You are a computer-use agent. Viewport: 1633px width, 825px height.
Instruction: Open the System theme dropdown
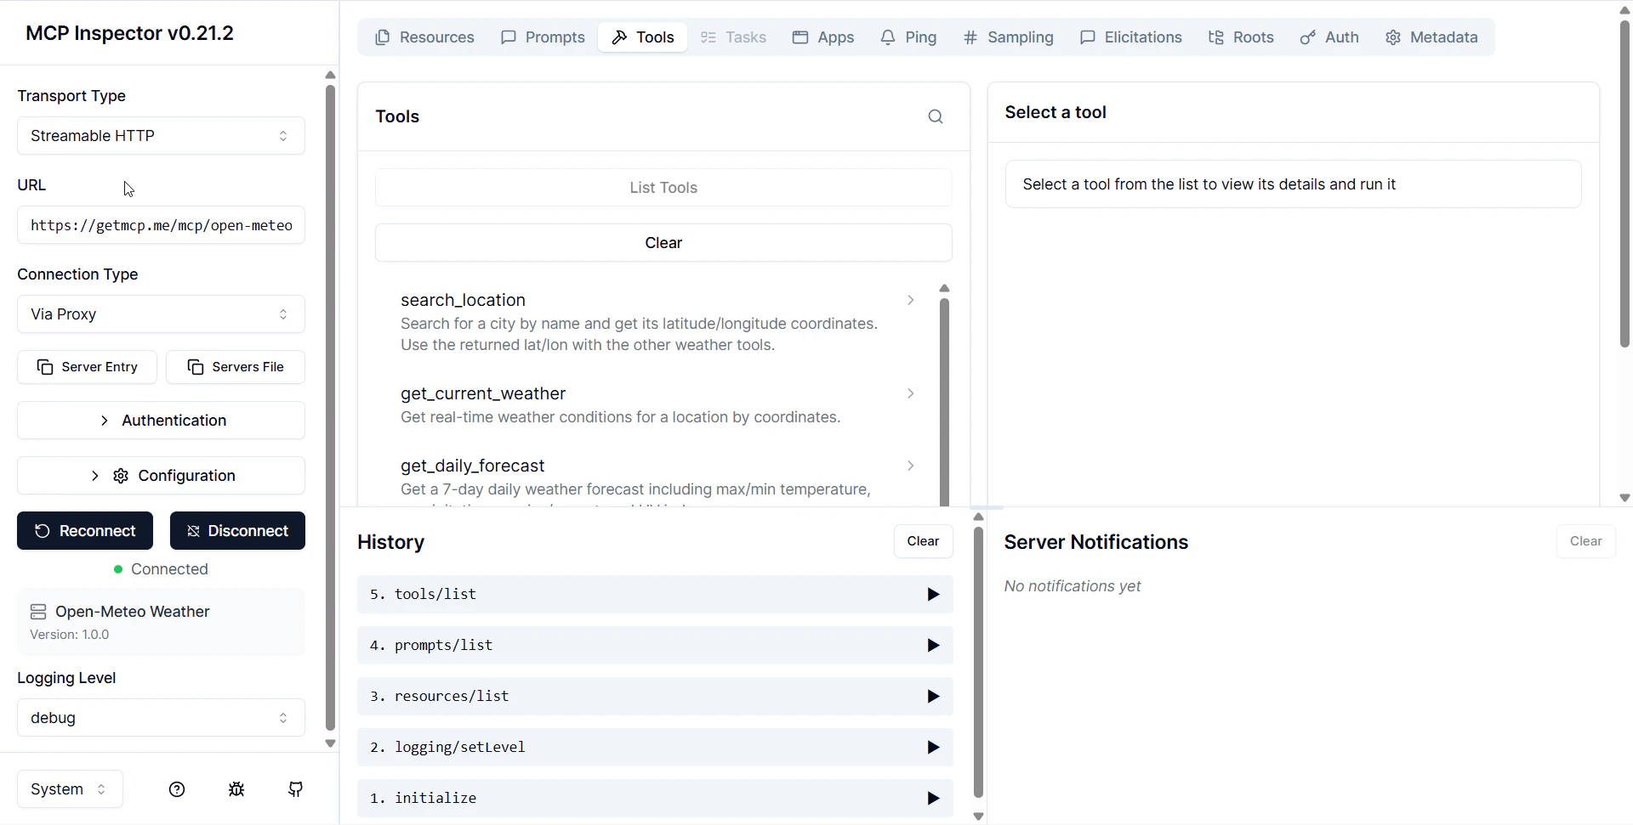point(70,789)
